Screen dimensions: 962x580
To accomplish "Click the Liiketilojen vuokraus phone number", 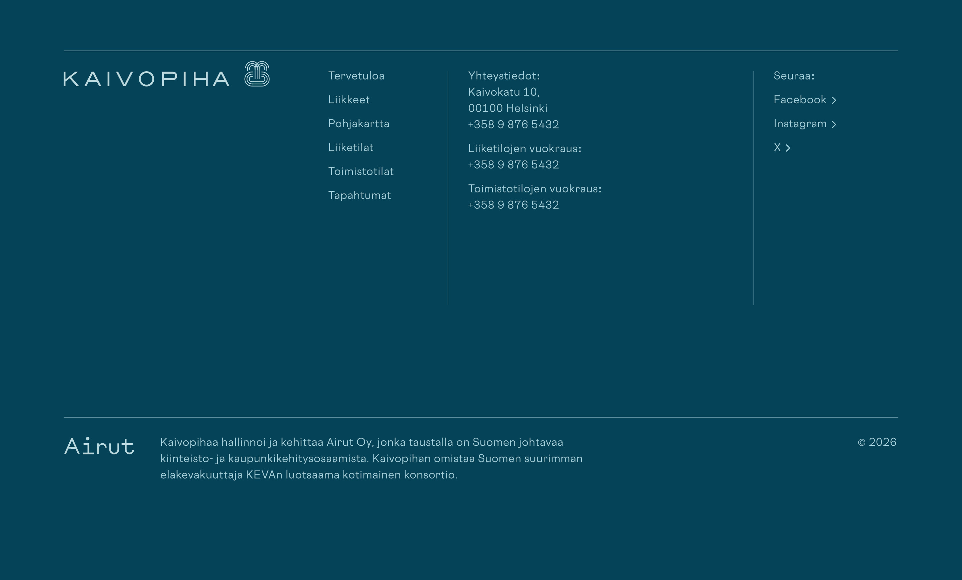I will (513, 165).
